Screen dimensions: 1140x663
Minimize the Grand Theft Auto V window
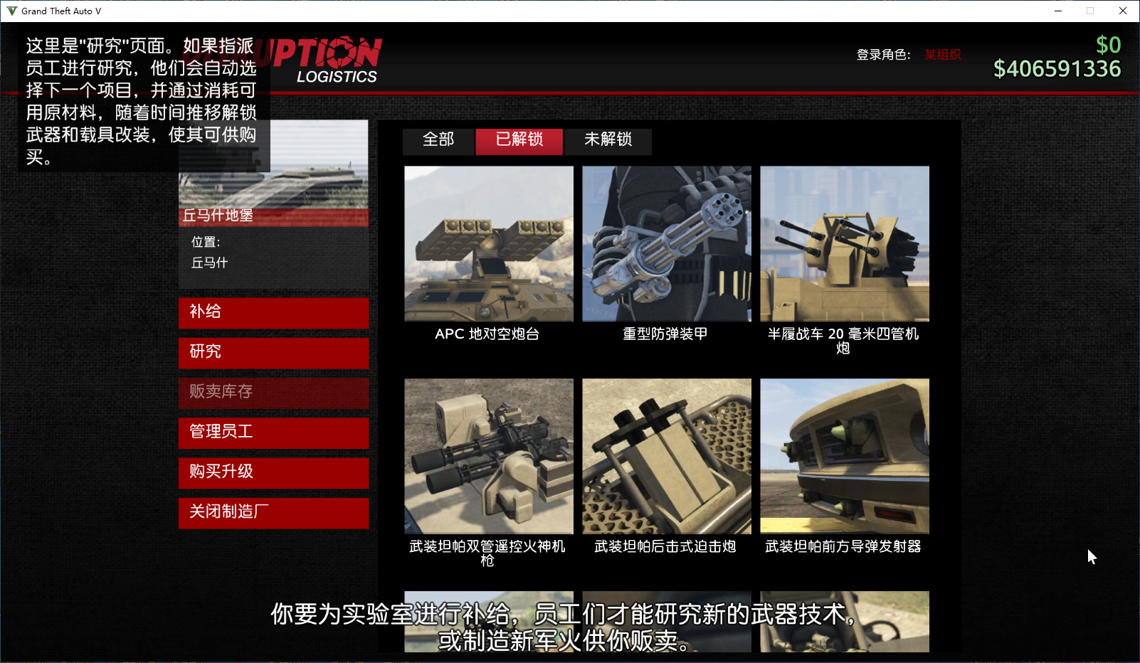click(x=1058, y=11)
